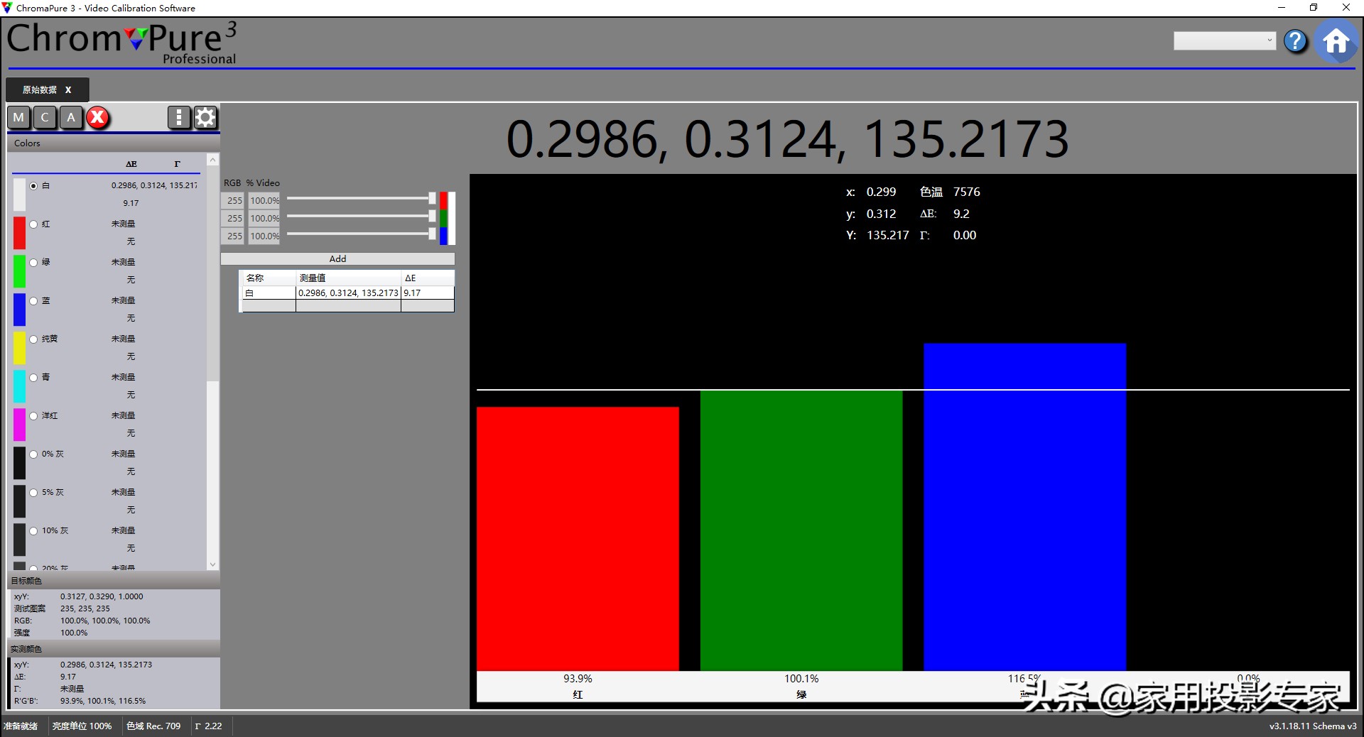Open the three-dot options menu
Image resolution: width=1364 pixels, height=737 pixels.
179,117
